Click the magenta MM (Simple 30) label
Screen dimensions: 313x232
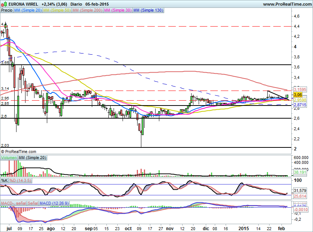pos(117,10)
